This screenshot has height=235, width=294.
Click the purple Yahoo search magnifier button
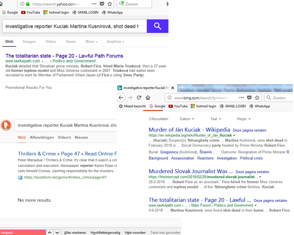coord(157,26)
